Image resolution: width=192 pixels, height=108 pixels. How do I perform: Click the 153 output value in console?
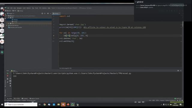tap(15, 76)
